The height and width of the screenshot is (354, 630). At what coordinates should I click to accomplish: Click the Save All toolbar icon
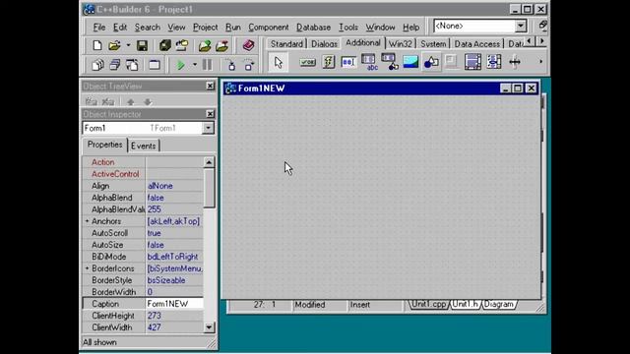(x=164, y=45)
